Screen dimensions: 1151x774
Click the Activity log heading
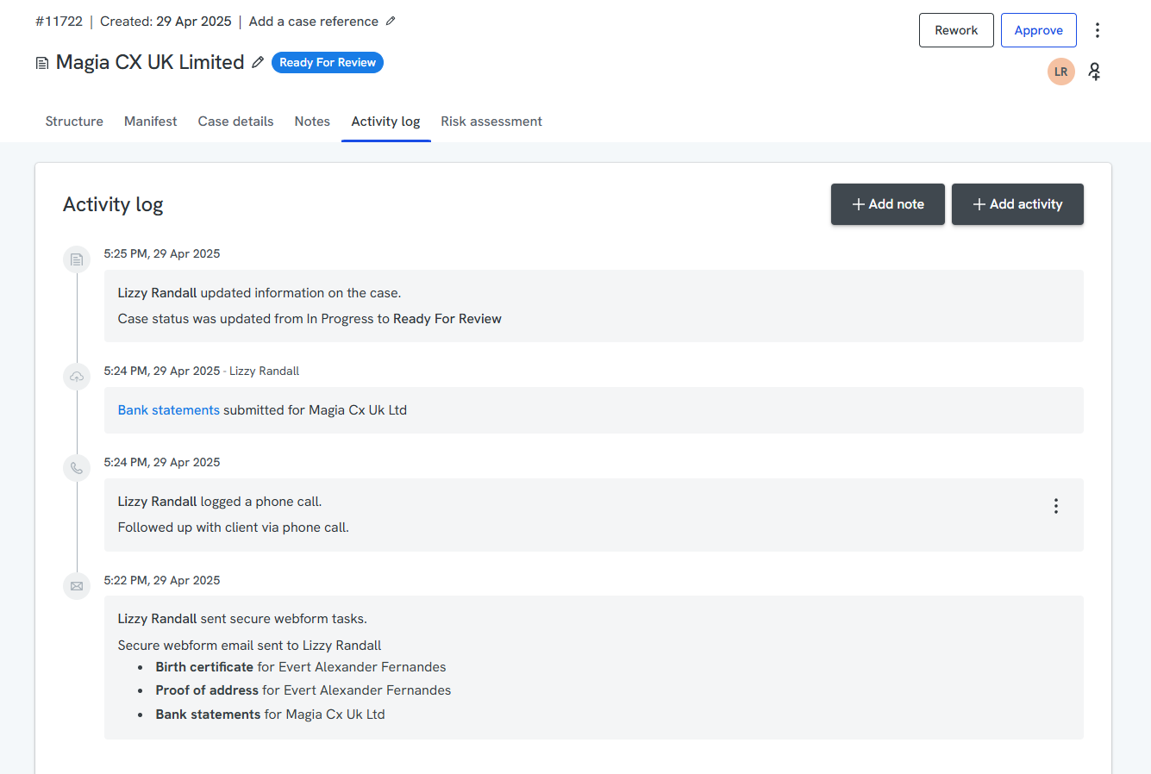tap(113, 204)
